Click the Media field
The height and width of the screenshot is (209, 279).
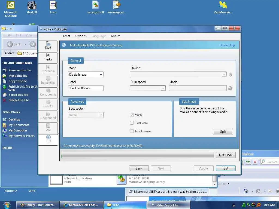(198, 88)
